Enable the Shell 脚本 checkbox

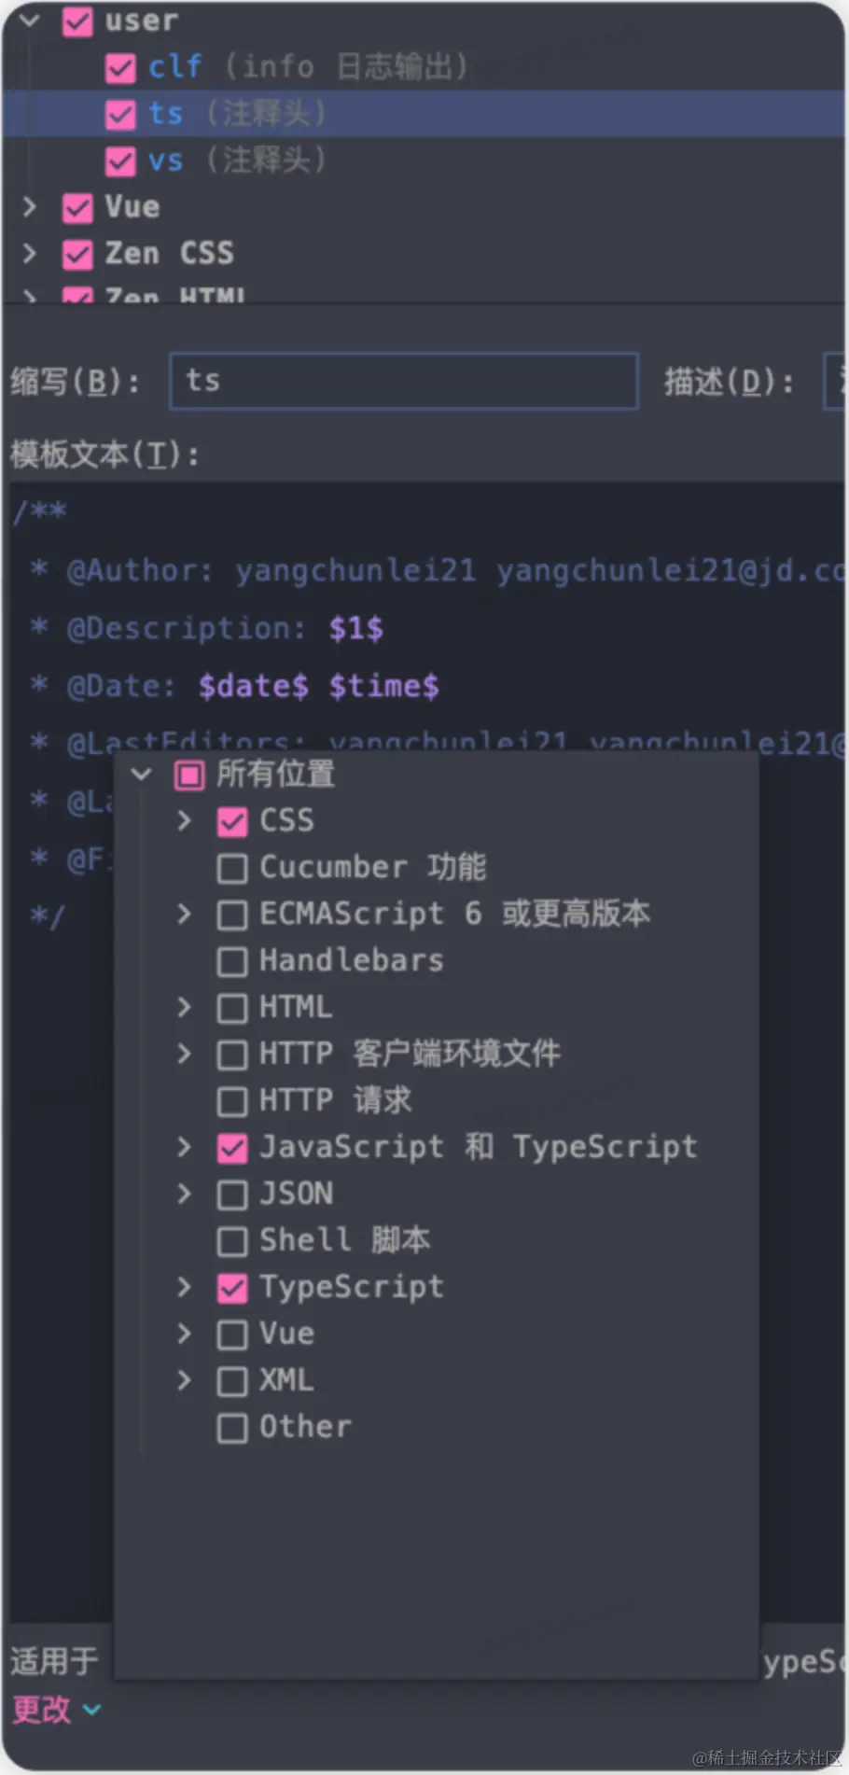(232, 1241)
